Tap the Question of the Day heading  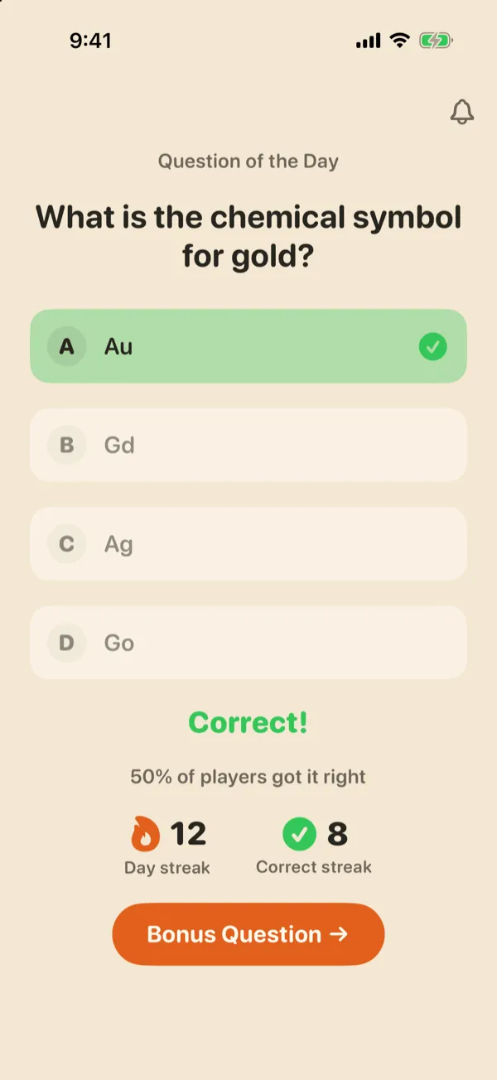[x=248, y=161]
